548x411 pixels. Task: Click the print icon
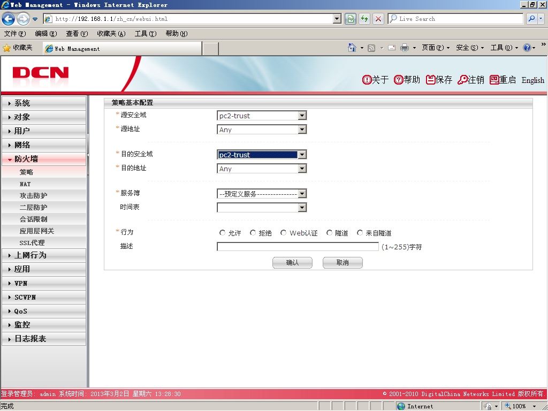click(x=405, y=48)
